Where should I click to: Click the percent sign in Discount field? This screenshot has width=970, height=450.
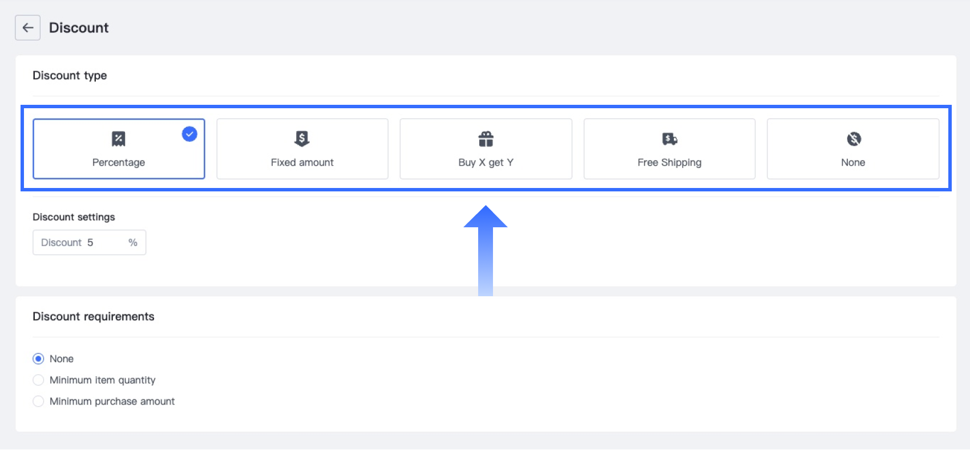point(133,243)
